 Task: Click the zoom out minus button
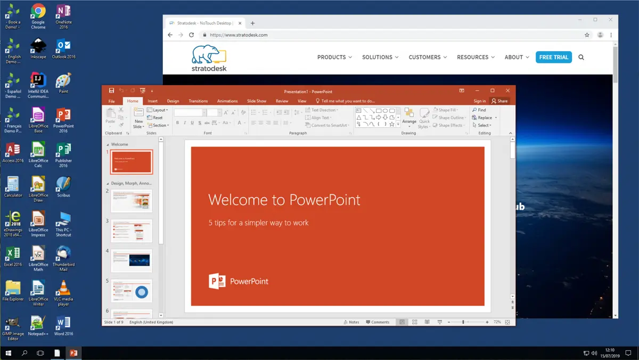pos(449,322)
